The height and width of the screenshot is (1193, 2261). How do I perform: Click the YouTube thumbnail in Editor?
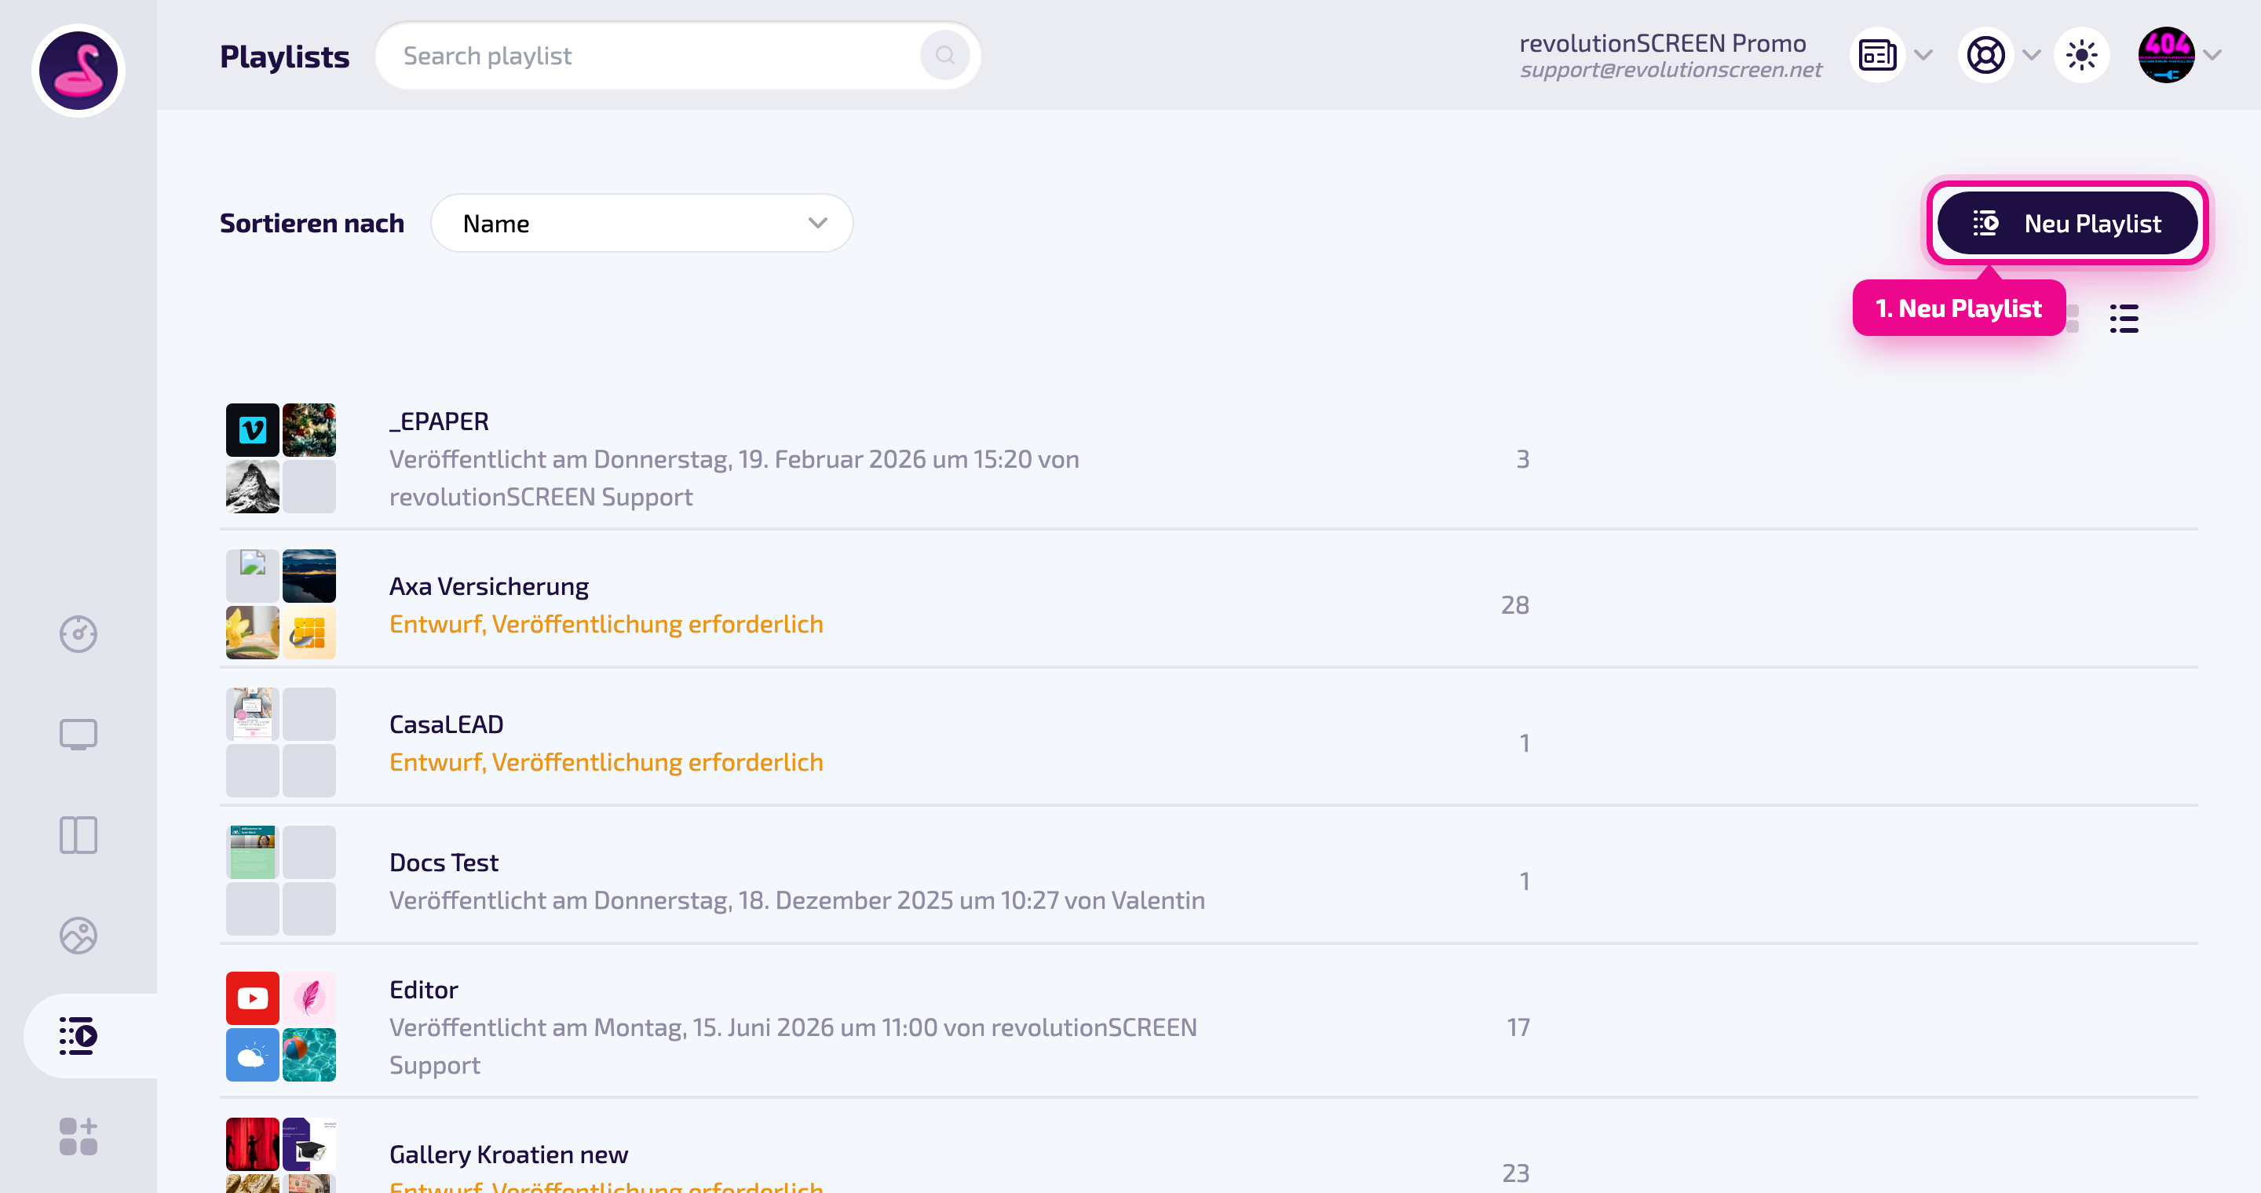point(253,998)
